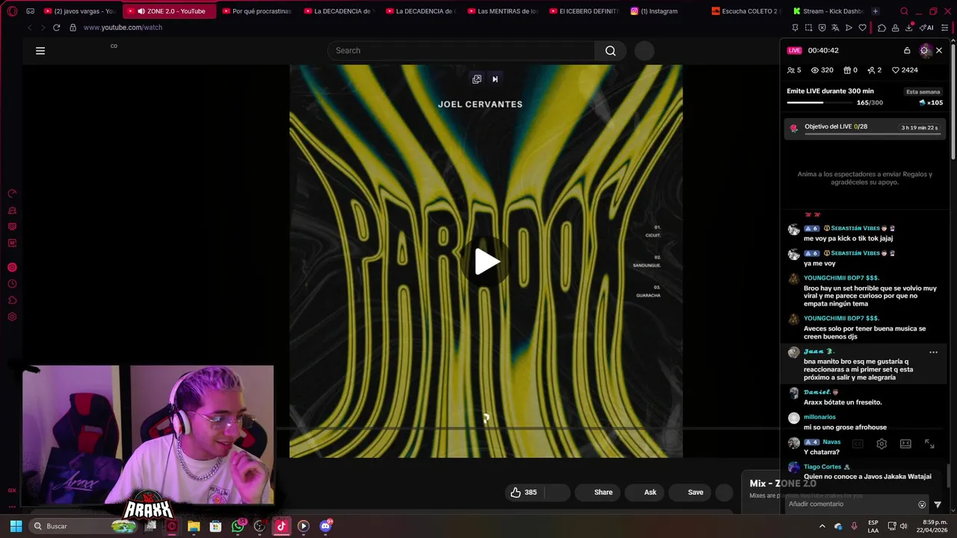This screenshot has width=957, height=538.
Task: Open three-dots options on Juan's comment
Action: (x=933, y=352)
